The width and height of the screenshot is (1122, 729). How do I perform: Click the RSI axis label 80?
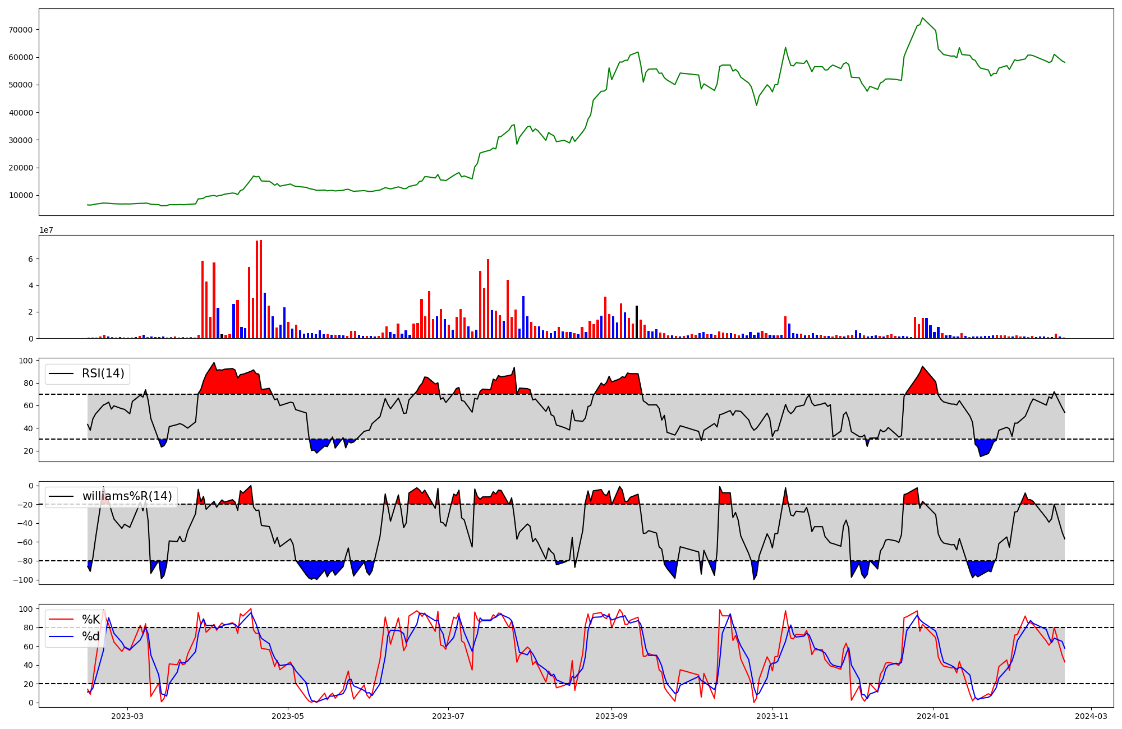[29, 384]
